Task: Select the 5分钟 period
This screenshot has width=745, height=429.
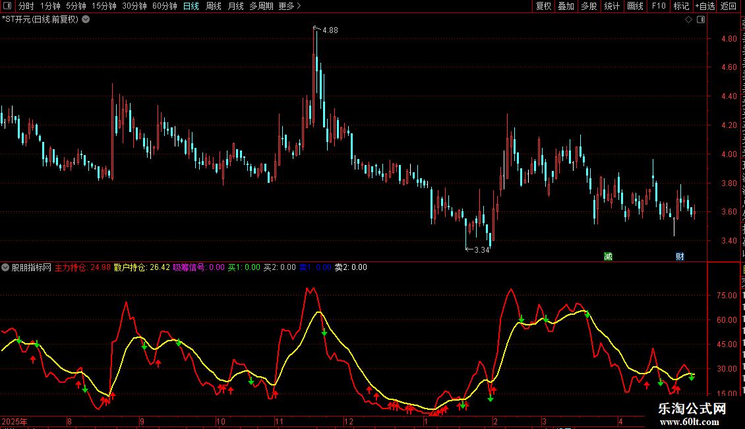Action: point(76,6)
